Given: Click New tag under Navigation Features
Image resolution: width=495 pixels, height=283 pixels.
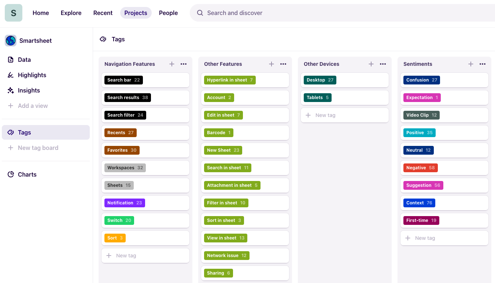Looking at the screenshot, I should click(145, 256).
